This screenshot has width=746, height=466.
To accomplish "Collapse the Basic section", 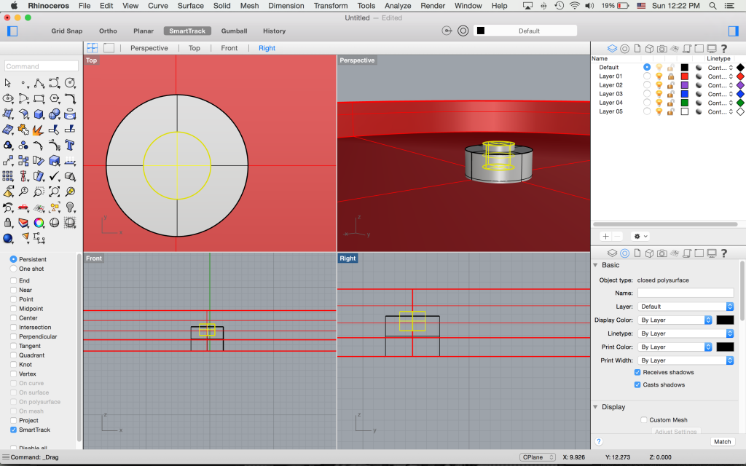I will (x=595, y=265).
